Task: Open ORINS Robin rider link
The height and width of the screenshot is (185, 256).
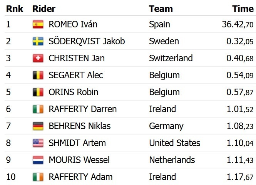Action: 73,92
